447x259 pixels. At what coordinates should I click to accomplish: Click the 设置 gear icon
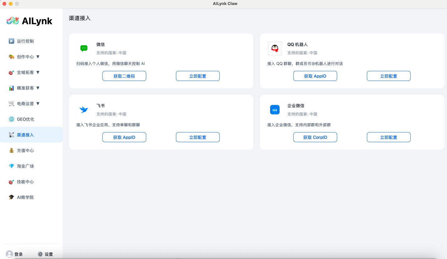coord(40,254)
